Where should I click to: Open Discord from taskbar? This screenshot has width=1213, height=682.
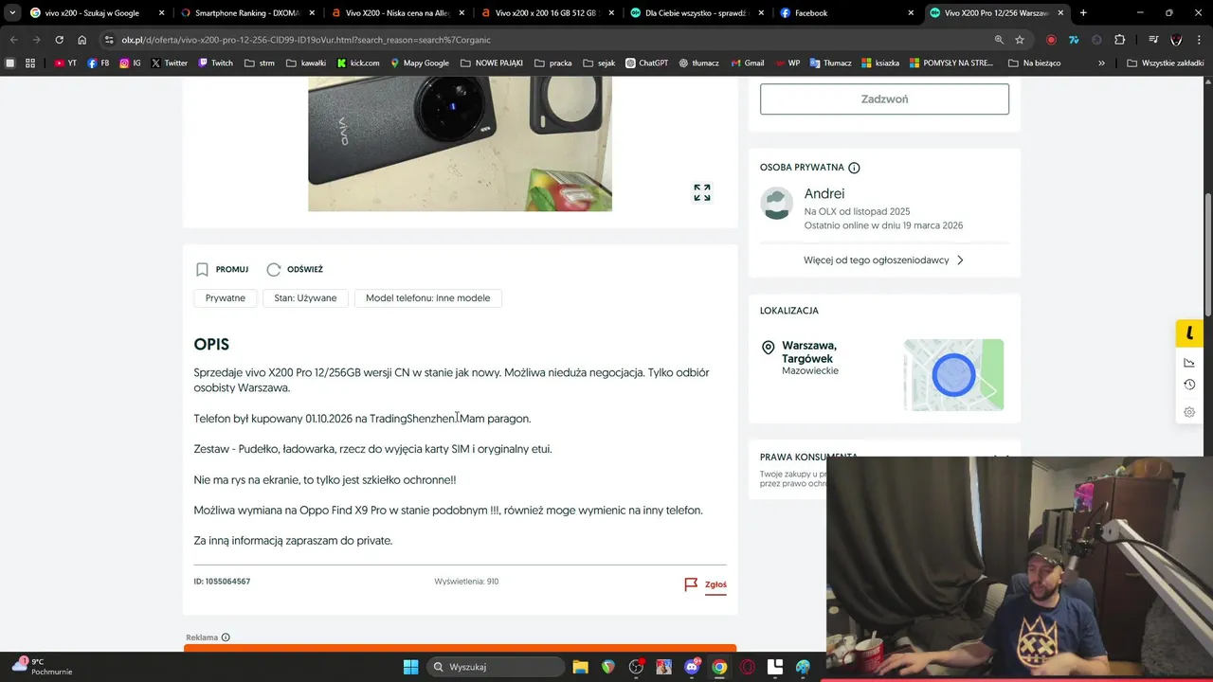click(x=692, y=667)
